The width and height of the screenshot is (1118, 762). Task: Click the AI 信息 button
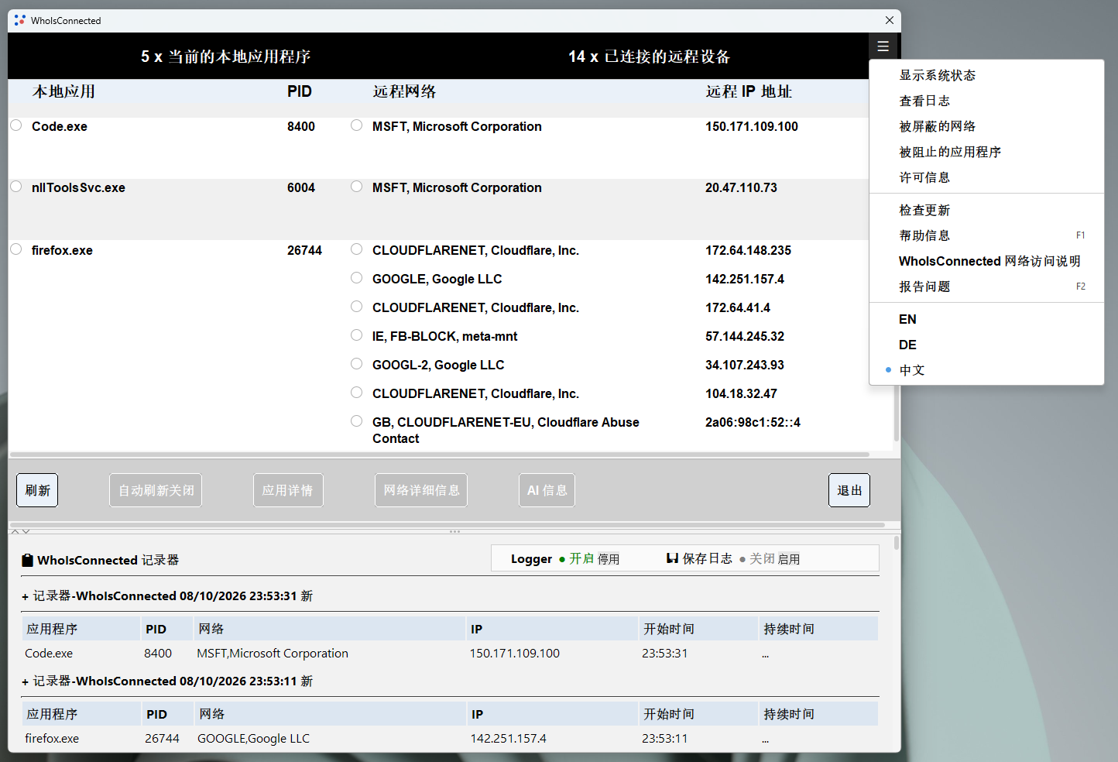pos(547,490)
